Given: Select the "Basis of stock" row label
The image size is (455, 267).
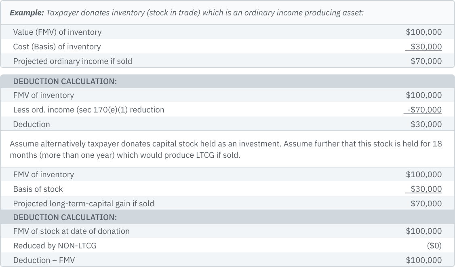Looking at the screenshot, I should pos(38,189).
